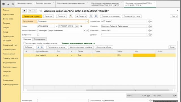Click the printer icon on Печать button
This screenshot has height=102, width=181.
tap(77, 16)
